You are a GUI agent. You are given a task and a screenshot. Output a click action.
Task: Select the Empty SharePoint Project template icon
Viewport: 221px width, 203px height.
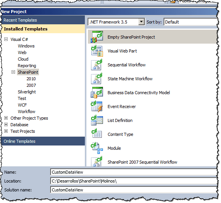point(97,37)
